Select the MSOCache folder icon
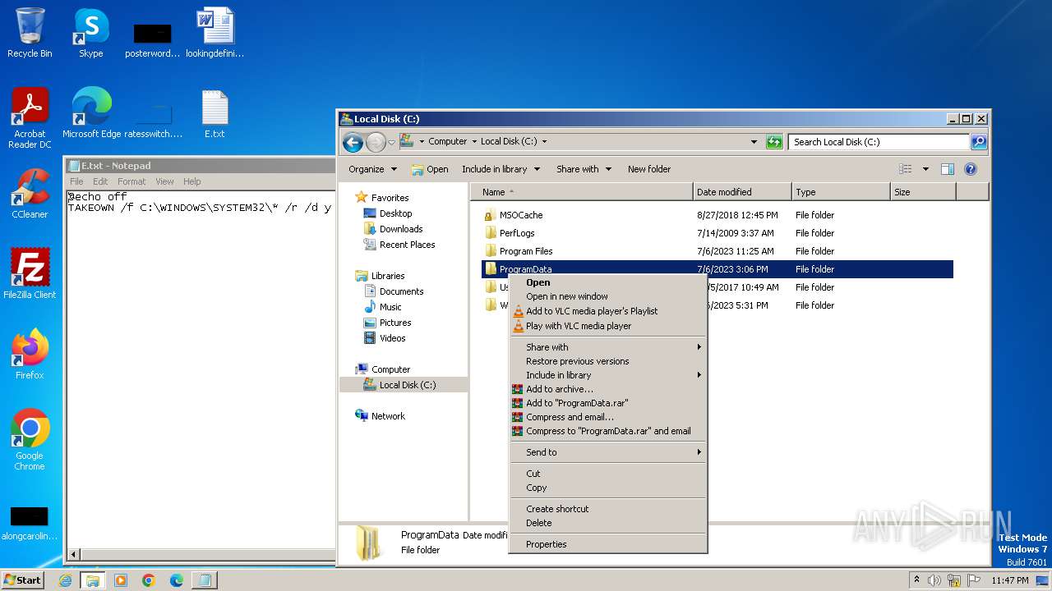The height and width of the screenshot is (591, 1052). 491,215
